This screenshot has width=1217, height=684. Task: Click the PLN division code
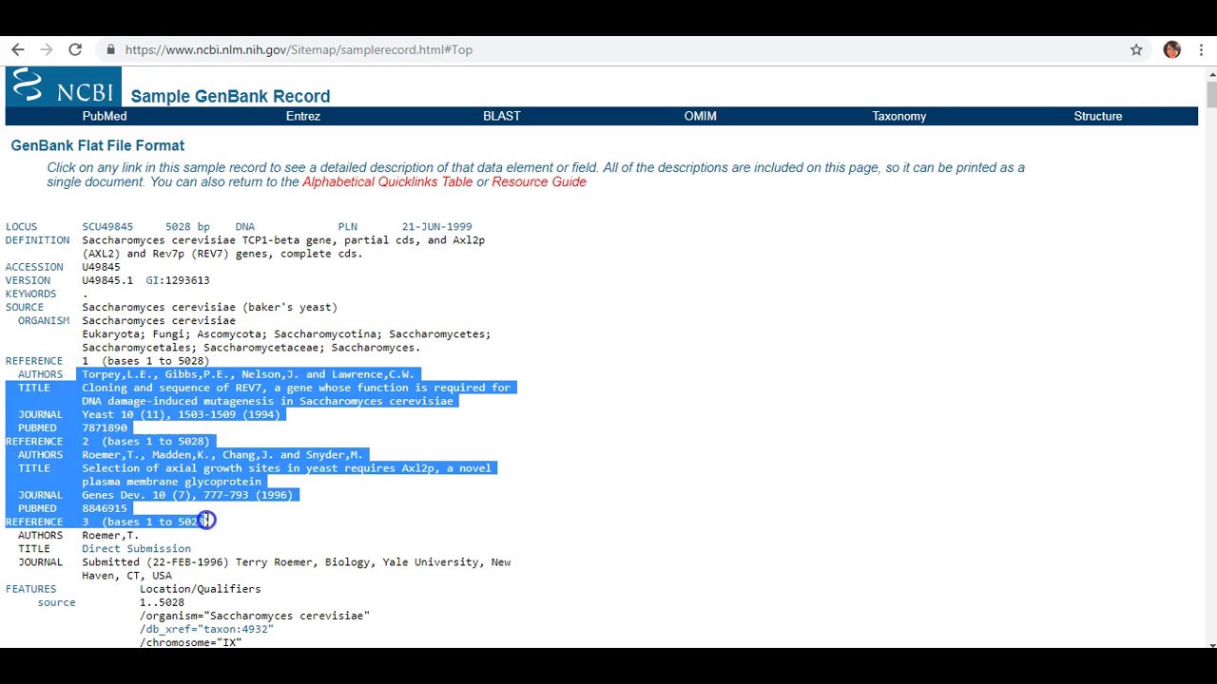(x=348, y=227)
